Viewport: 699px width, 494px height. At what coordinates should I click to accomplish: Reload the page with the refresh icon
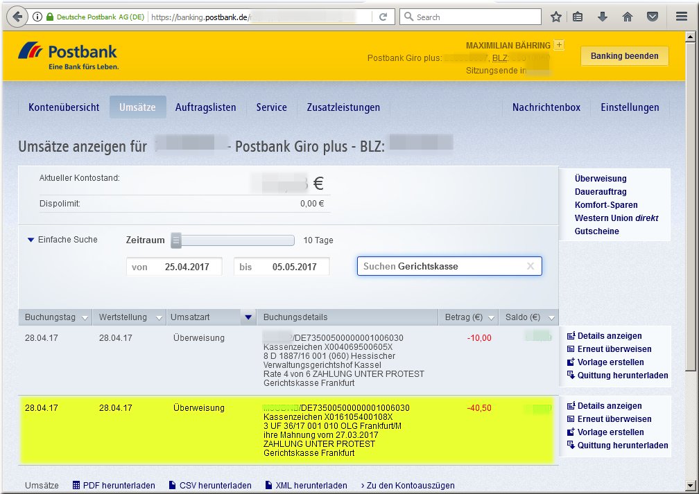(x=383, y=17)
